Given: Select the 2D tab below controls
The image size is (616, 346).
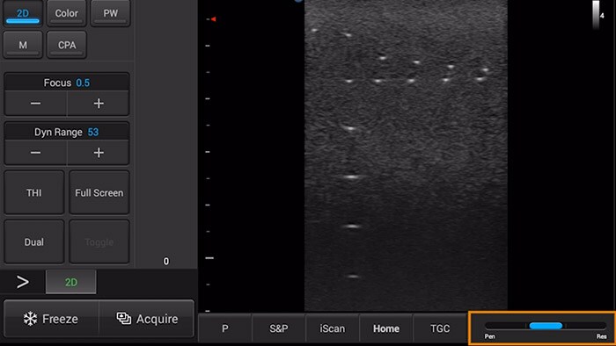Looking at the screenshot, I should [x=70, y=282].
